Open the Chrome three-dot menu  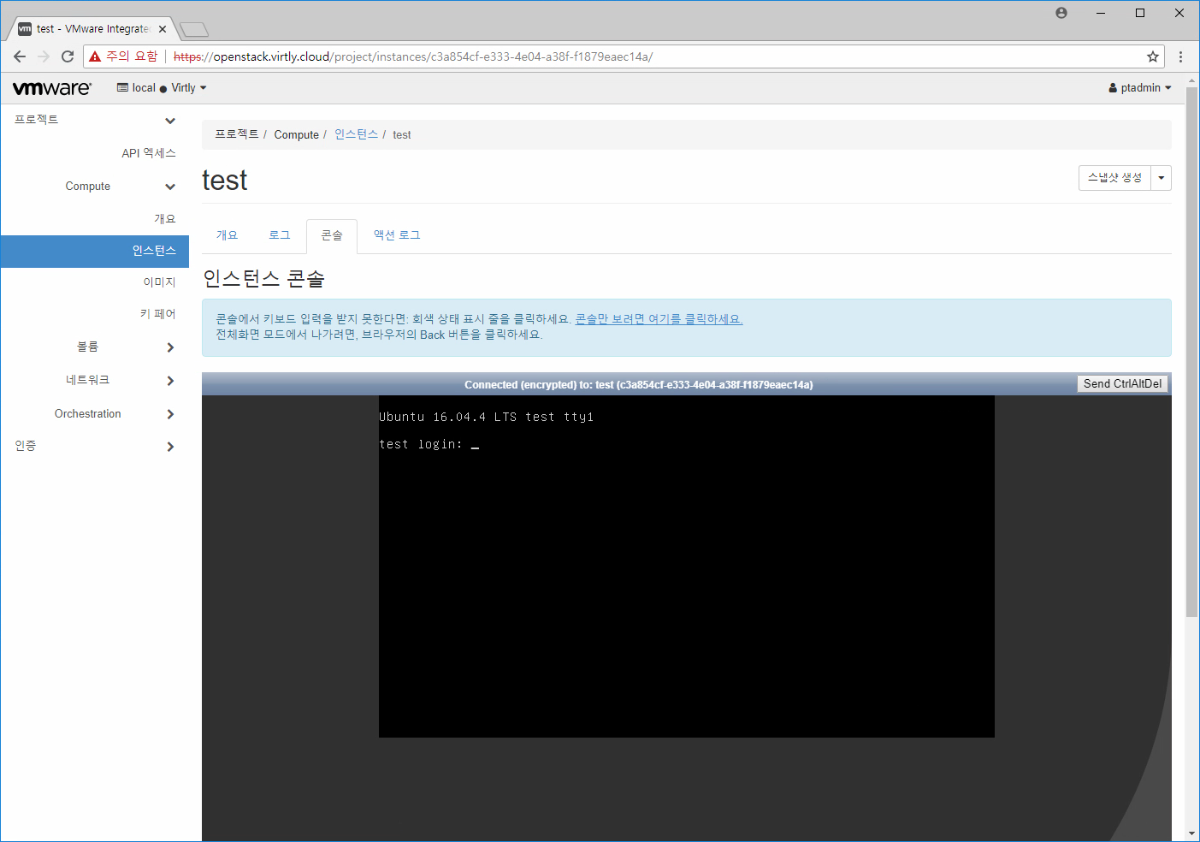(x=1180, y=56)
